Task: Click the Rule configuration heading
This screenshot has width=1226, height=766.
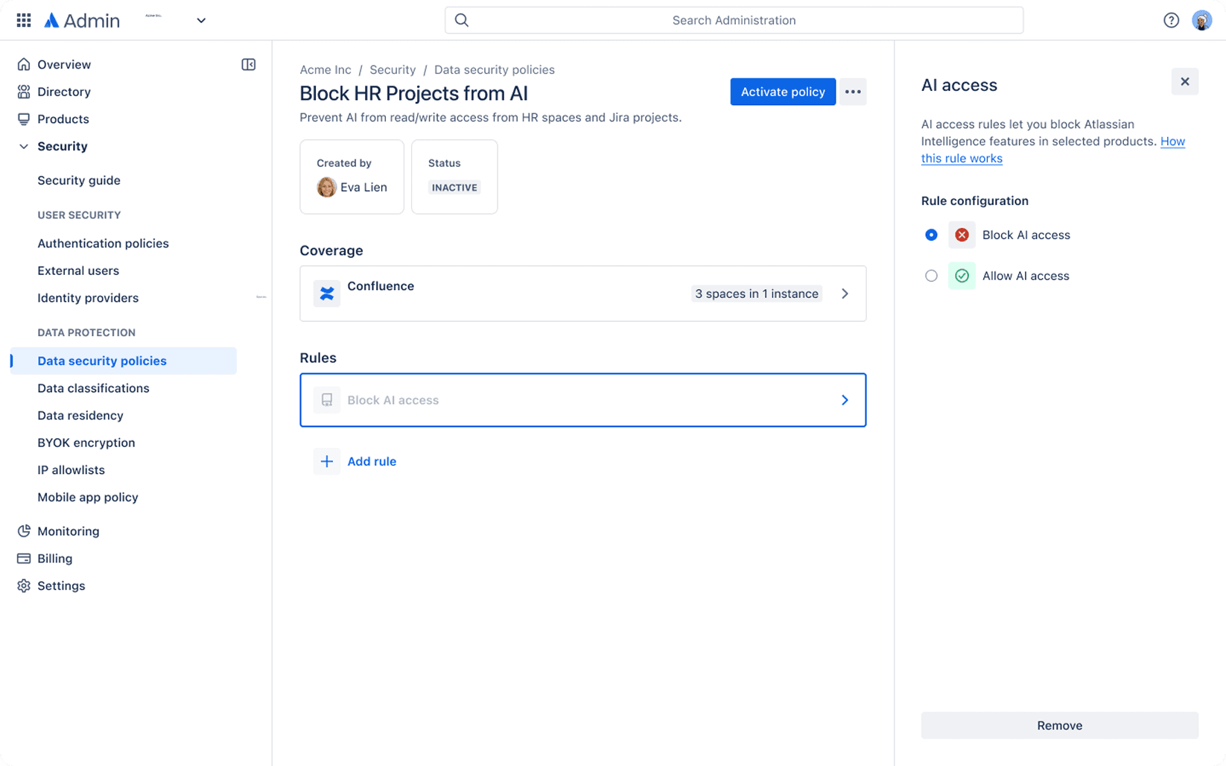Action: pyautogui.click(x=974, y=200)
